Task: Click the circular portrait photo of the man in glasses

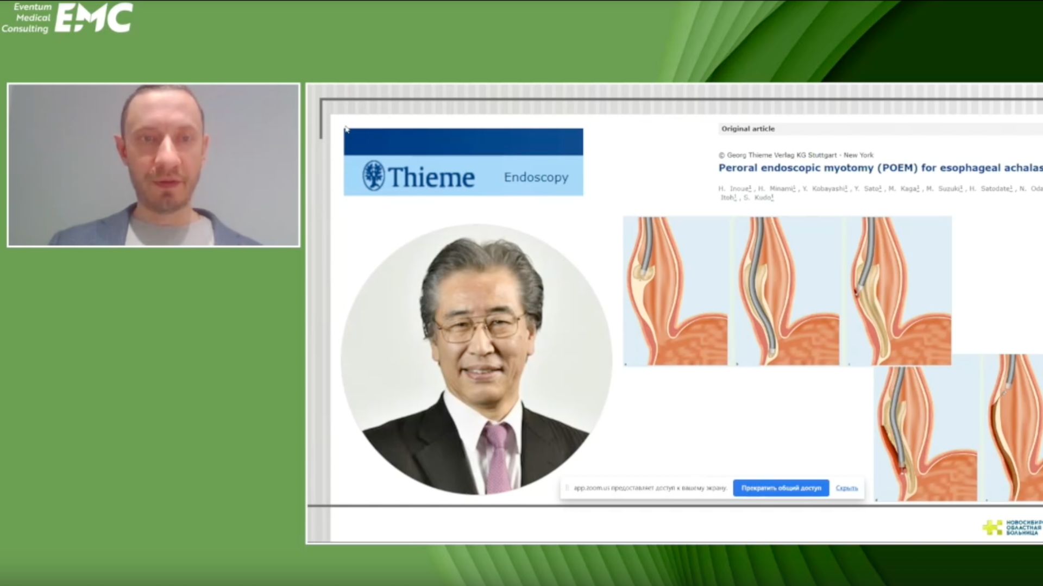Action: [x=476, y=359]
